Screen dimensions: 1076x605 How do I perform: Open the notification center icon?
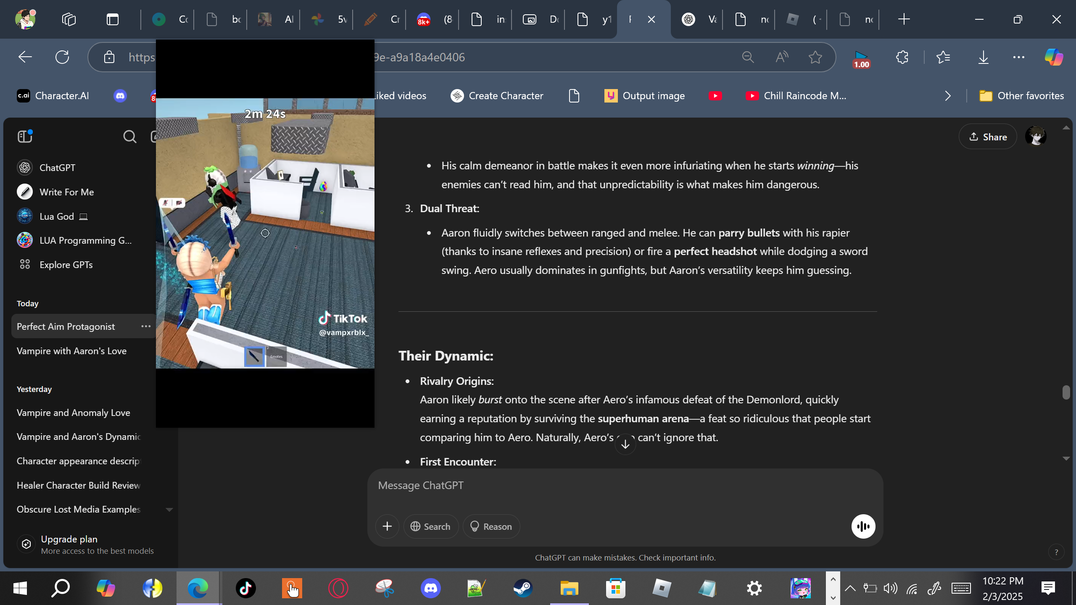[x=1048, y=588]
